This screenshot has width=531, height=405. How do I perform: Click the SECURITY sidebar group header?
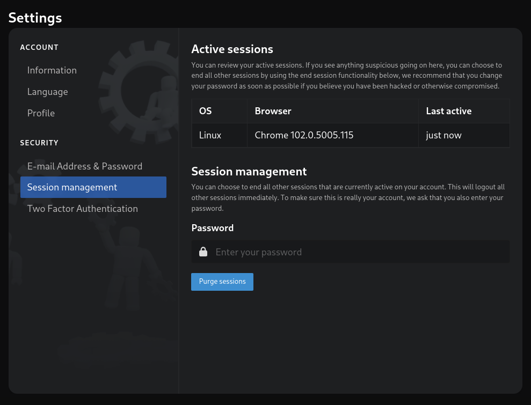tap(39, 143)
